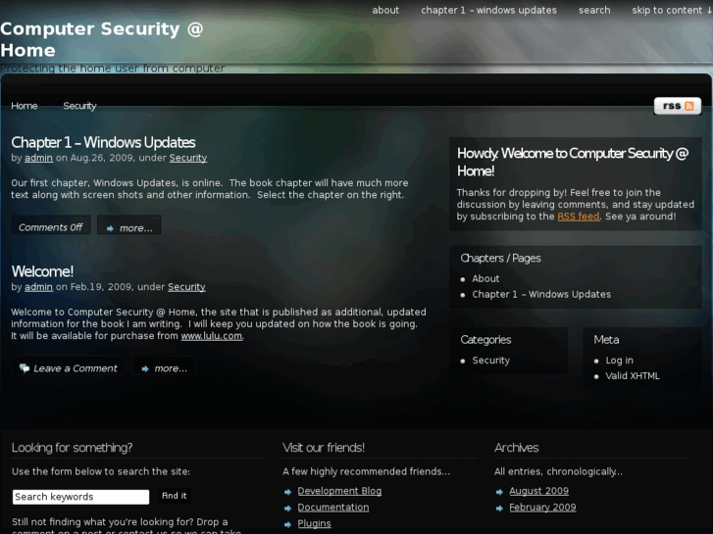
Task: Click the Visit our friends! heading
Action: [x=324, y=448]
